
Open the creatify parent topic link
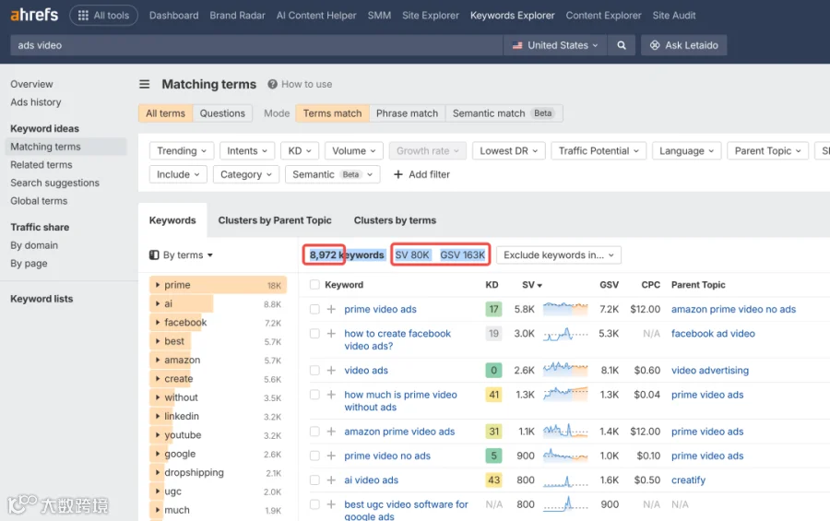tap(688, 480)
